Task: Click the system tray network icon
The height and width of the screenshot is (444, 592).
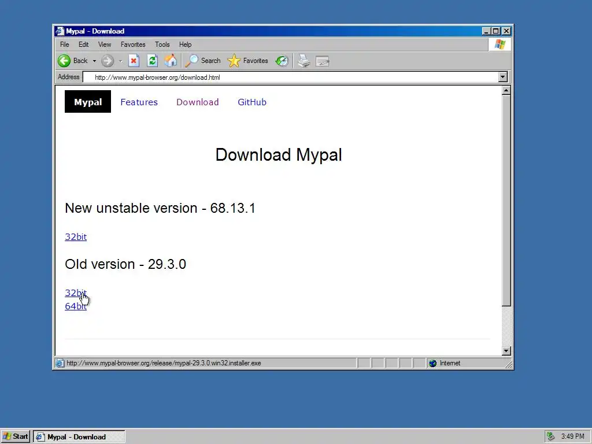Action: (x=550, y=436)
